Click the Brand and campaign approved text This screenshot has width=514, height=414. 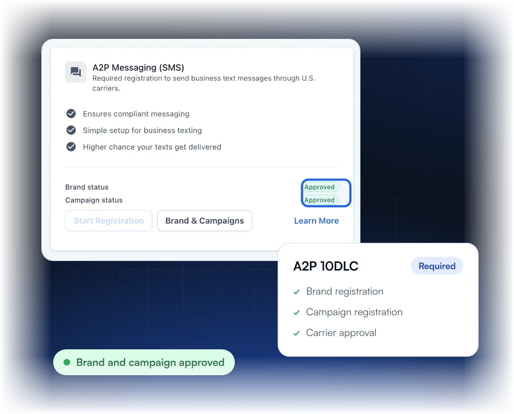(150, 363)
